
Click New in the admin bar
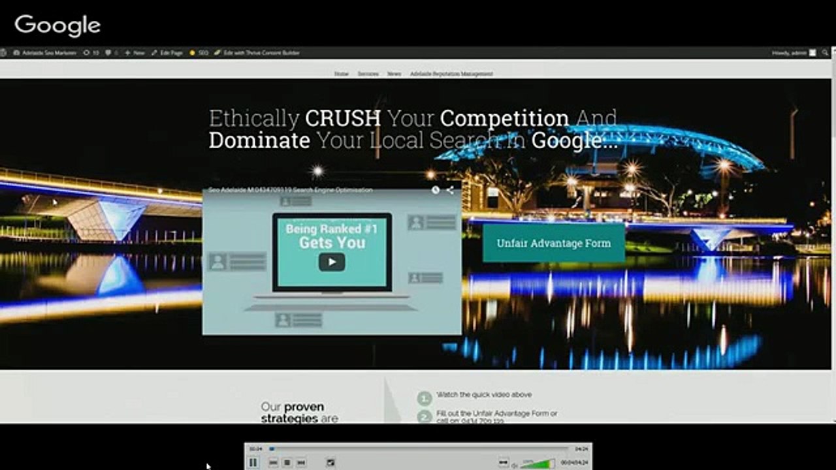(135, 53)
